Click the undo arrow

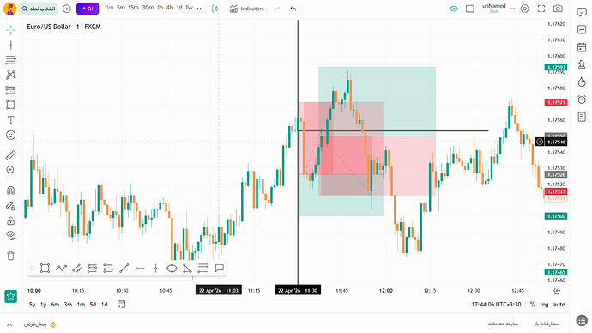click(x=293, y=9)
